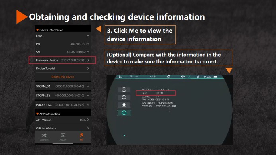Open the Official Website link

pyautogui.click(x=63, y=128)
